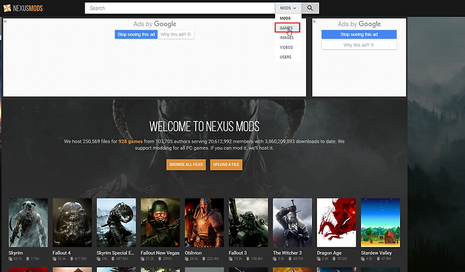Choose IMAGES in the search dropdown
This screenshot has height=272, width=465.
click(287, 37)
